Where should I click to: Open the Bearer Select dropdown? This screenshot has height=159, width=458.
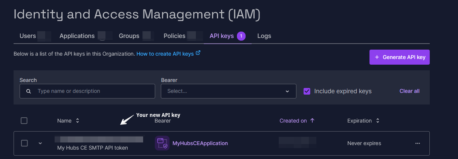[x=229, y=91]
